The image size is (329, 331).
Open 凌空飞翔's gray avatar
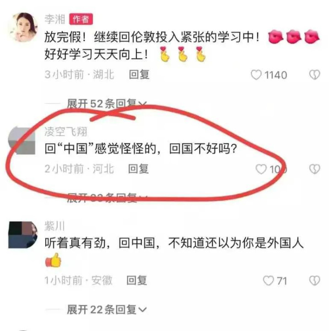[22, 140]
